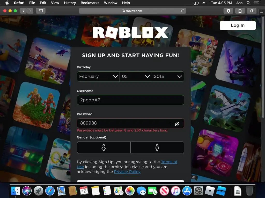The height and width of the screenshot is (198, 265).
Task: Click the Safari compass icon in dock
Action: click(50, 191)
